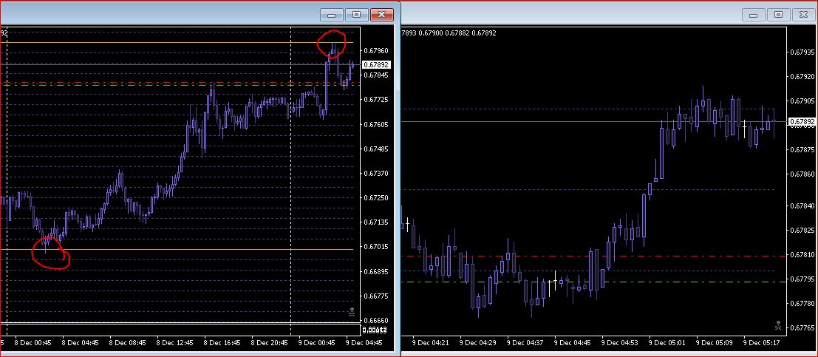Click current price label 0.67892 on left chart axis
This screenshot has width=818, height=357.
click(x=375, y=65)
